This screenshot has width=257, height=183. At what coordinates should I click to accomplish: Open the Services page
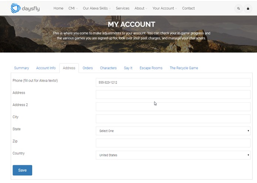click(123, 8)
